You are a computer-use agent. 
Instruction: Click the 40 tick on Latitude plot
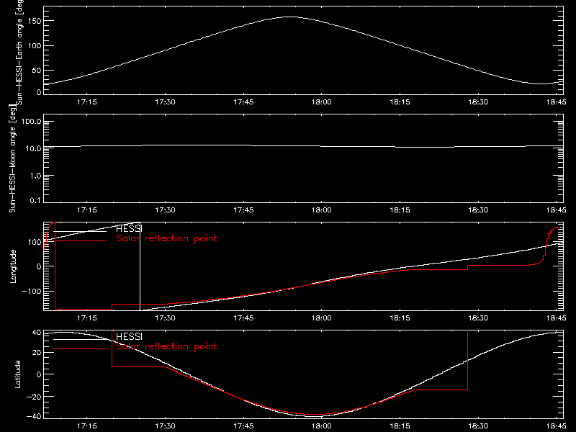37,333
